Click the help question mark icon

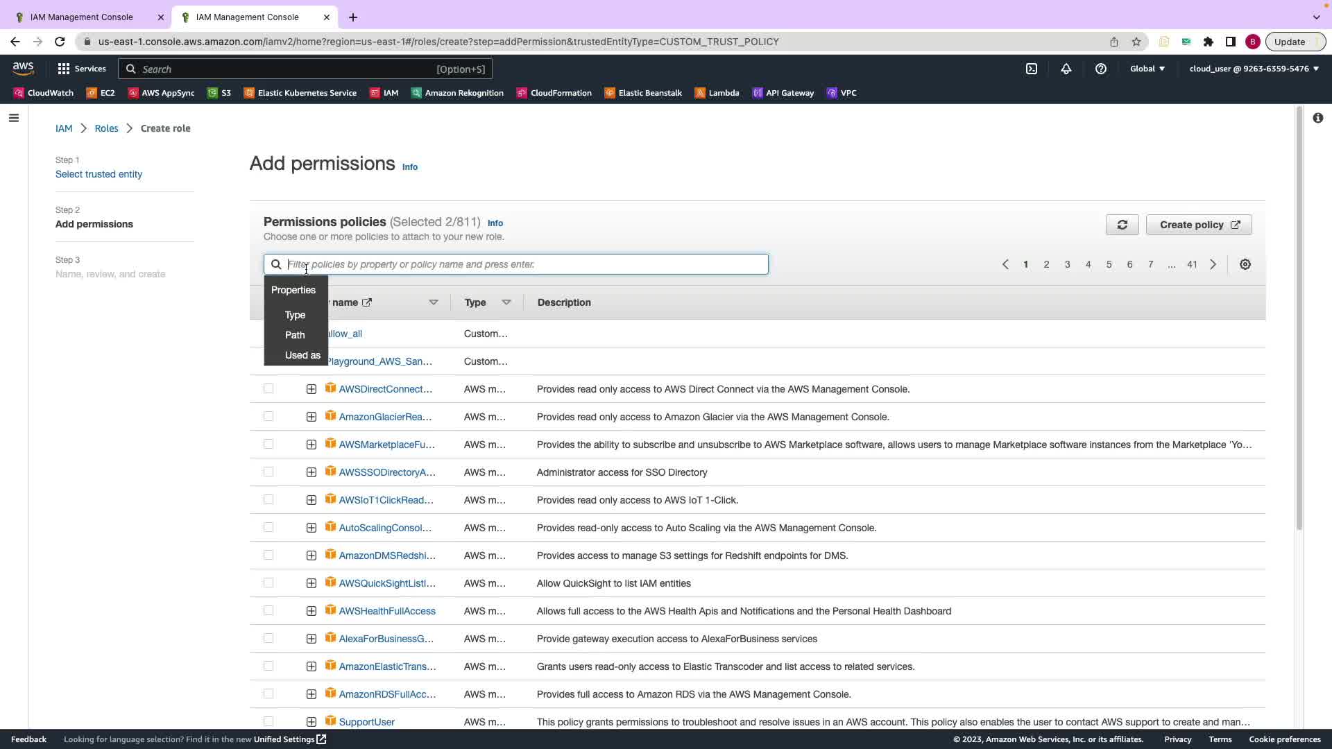pyautogui.click(x=1100, y=69)
